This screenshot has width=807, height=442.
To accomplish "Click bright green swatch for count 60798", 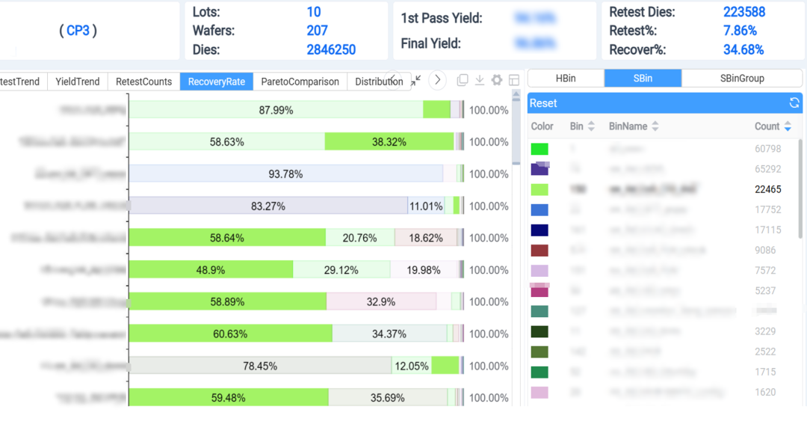I will [539, 150].
